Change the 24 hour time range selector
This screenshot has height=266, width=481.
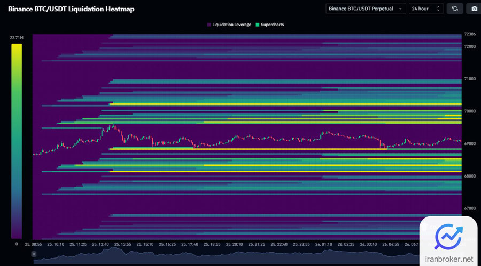(x=426, y=9)
